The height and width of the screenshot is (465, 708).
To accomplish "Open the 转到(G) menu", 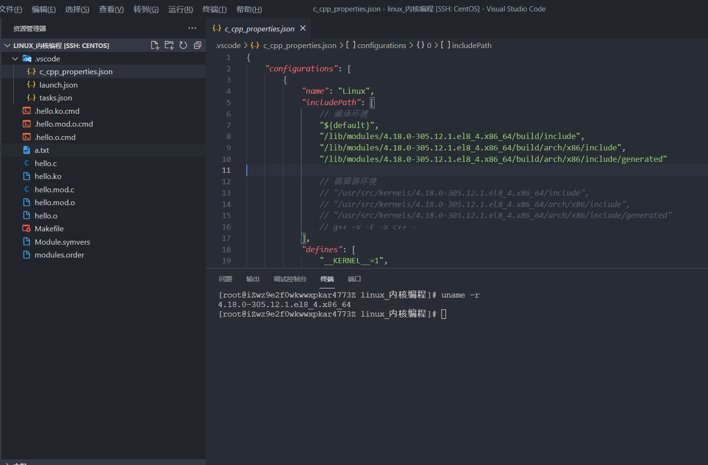I will coord(146,10).
